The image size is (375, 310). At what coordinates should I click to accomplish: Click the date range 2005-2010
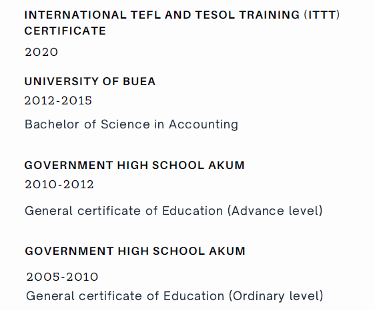(62, 277)
